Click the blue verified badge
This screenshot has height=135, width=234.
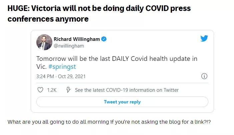pos(104,39)
